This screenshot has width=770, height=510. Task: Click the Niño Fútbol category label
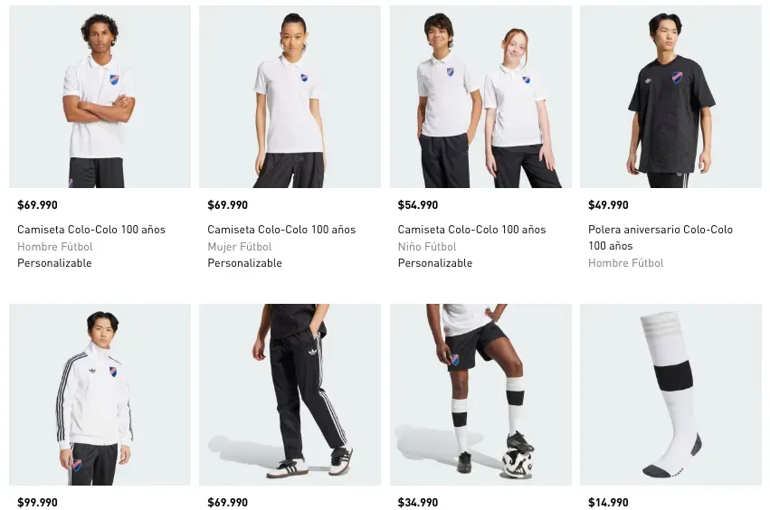427,247
